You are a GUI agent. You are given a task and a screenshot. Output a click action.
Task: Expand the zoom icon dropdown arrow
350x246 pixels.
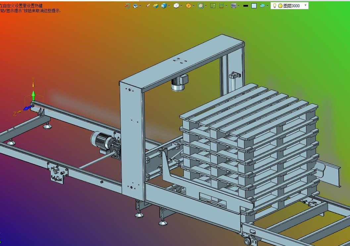coord(206,6)
